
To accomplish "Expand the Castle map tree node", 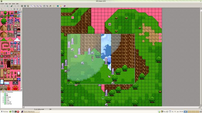I will pyautogui.click(x=3, y=100).
